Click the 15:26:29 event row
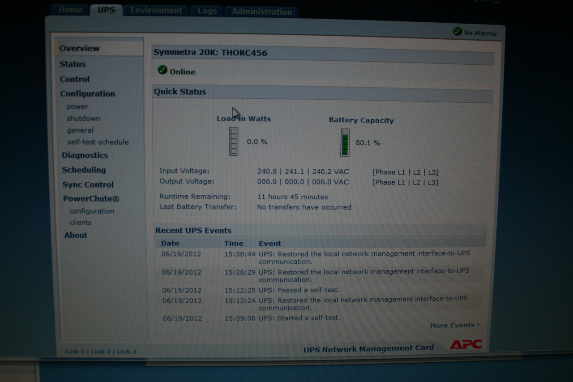Viewport: 573px width, 382px height. click(x=320, y=276)
